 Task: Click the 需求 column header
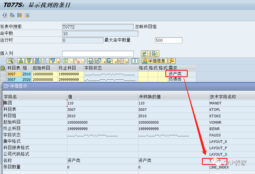tap(182, 68)
